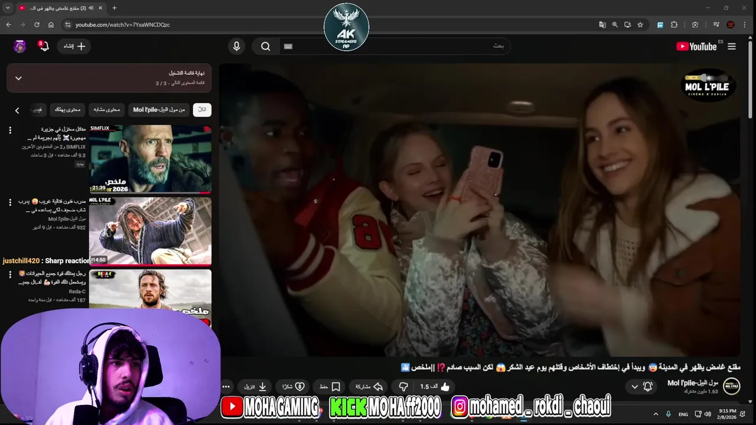Open options for 932 ألف views video
Image resolution: width=756 pixels, height=425 pixels.
[10, 202]
